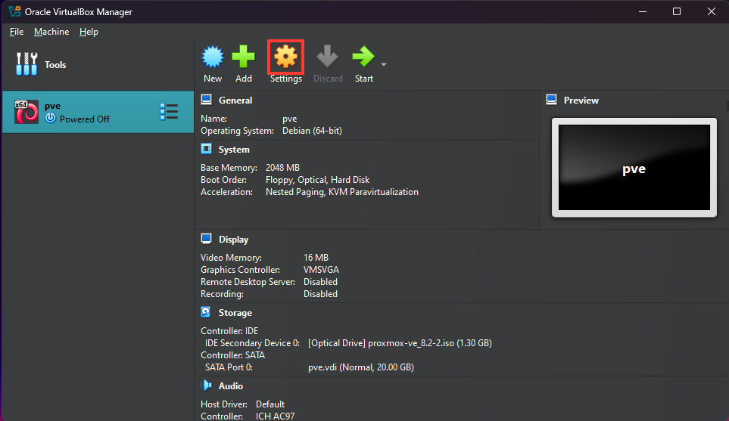Click the Storage disk icon
The image size is (729, 421).
coord(206,312)
